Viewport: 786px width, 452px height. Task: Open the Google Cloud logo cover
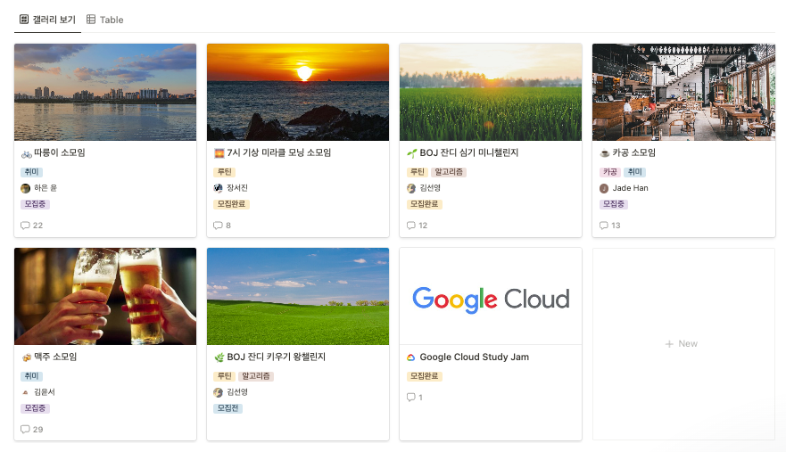[x=491, y=296]
